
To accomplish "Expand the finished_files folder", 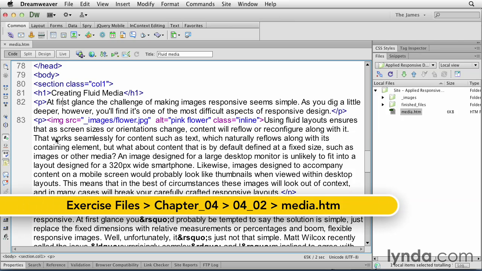I will [383, 105].
